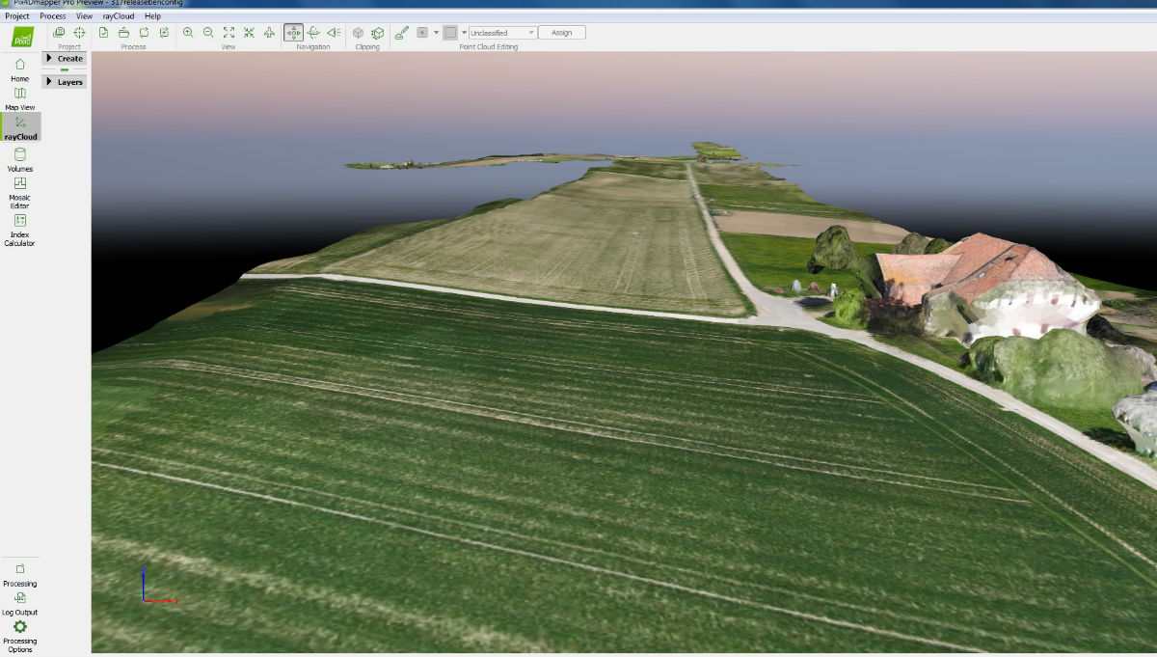Click the Assign button
The image size is (1157, 657).
point(561,33)
